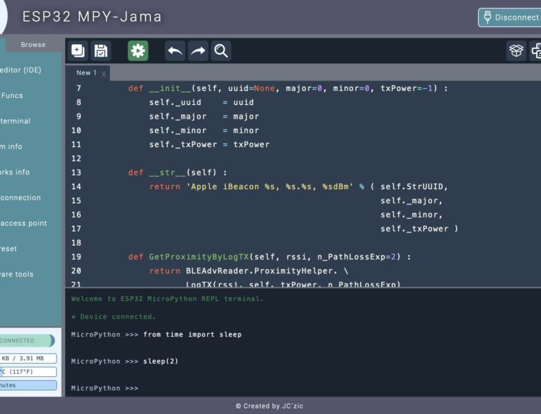Undo the last edit with the arrow icon
Screen dimensions: 541x414
click(x=175, y=50)
